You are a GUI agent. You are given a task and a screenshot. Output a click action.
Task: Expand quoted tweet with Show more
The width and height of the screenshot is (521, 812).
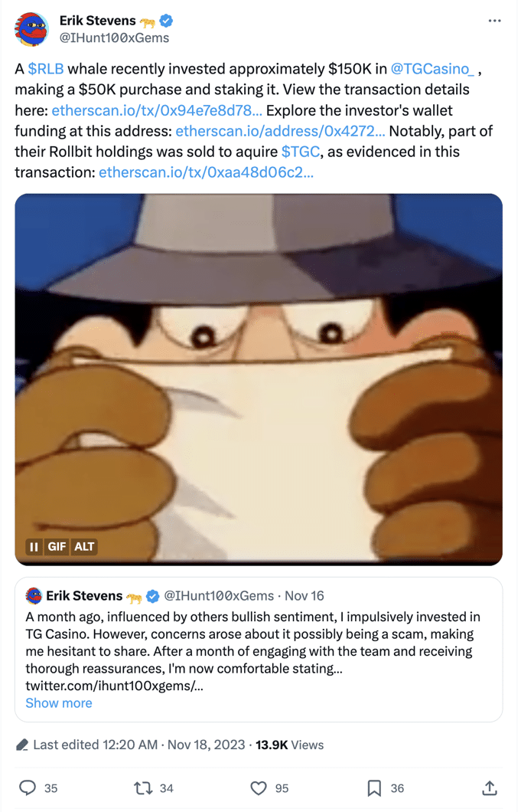point(59,703)
